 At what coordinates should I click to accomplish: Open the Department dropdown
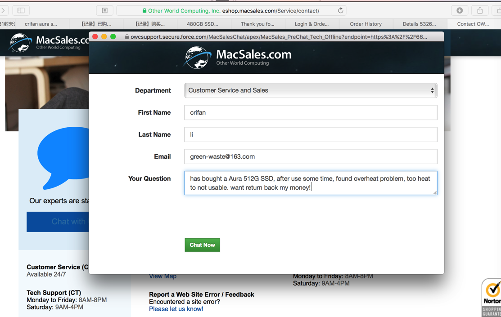tap(311, 90)
